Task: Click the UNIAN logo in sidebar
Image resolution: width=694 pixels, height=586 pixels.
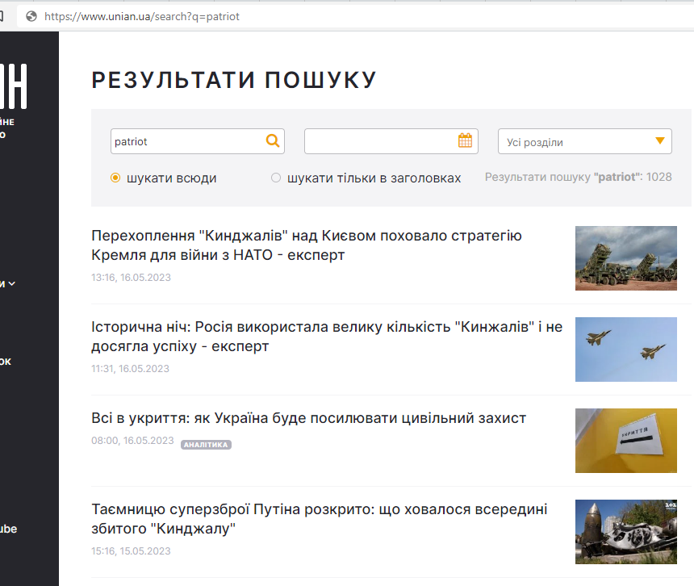Action: tap(15, 86)
